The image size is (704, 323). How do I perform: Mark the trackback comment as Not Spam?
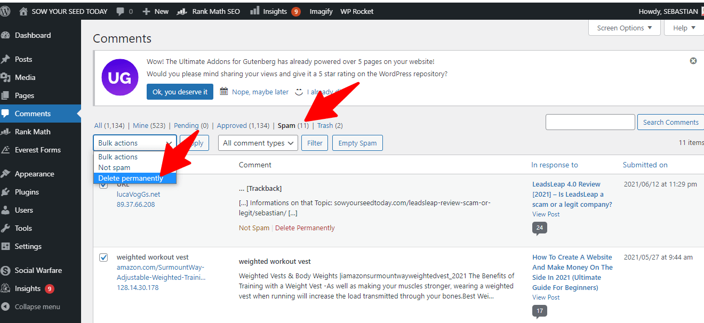click(254, 228)
